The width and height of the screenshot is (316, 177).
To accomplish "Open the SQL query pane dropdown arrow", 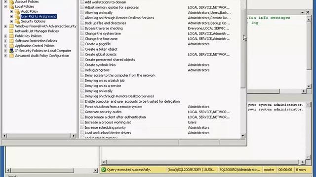I will pos(302,12).
